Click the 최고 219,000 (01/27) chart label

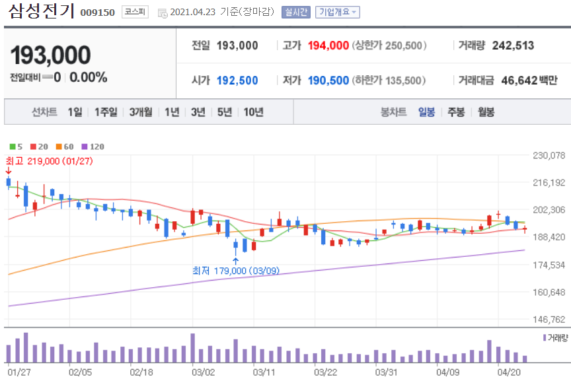[x=50, y=160]
